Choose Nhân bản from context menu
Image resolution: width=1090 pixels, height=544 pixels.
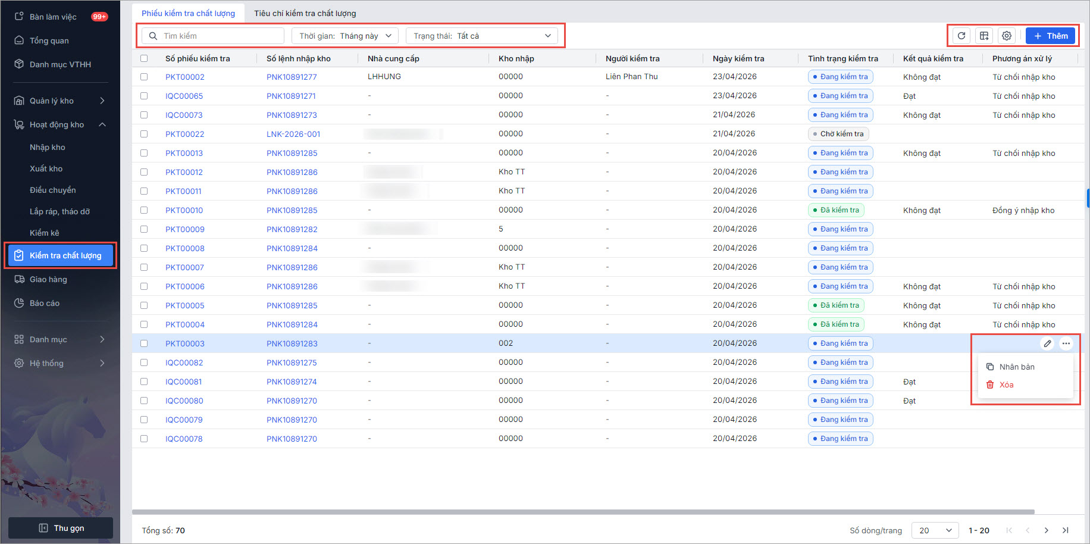pos(1017,367)
